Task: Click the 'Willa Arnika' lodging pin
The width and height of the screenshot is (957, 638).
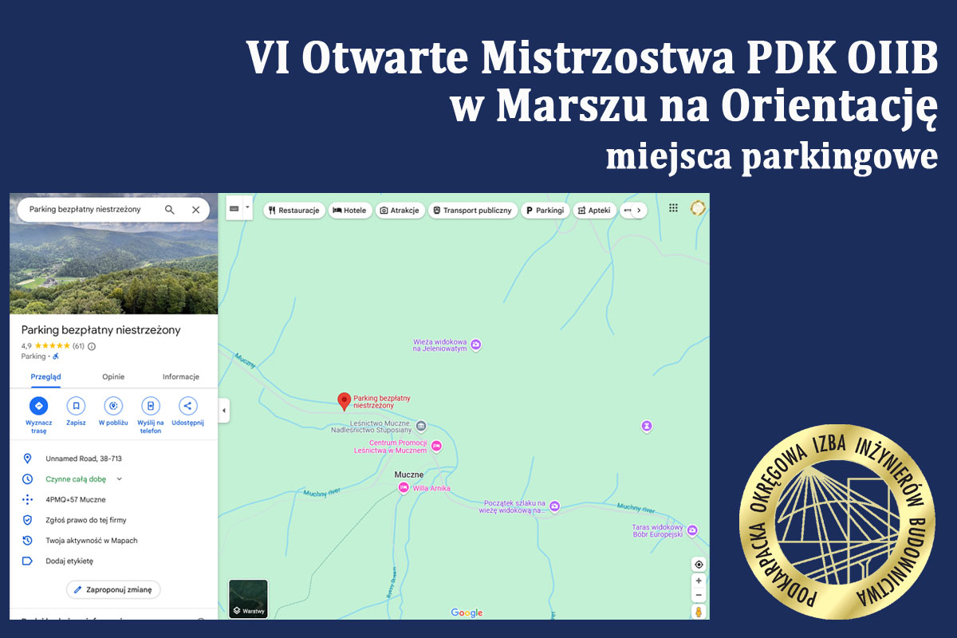Action: pos(404,487)
